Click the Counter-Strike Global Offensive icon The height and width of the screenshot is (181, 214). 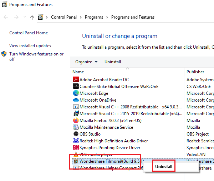76,87
